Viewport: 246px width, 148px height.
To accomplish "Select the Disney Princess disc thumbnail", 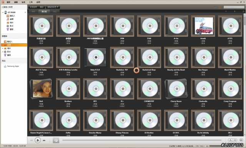I will point(122,120).
